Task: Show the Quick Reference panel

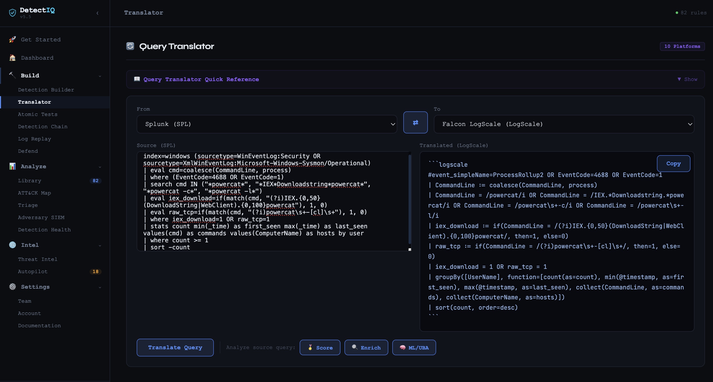Action: coord(687,79)
